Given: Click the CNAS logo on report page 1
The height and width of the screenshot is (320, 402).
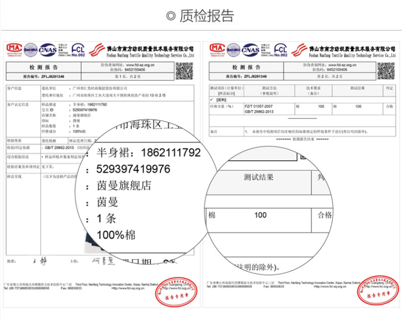Looking at the screenshot, I should [47, 50].
